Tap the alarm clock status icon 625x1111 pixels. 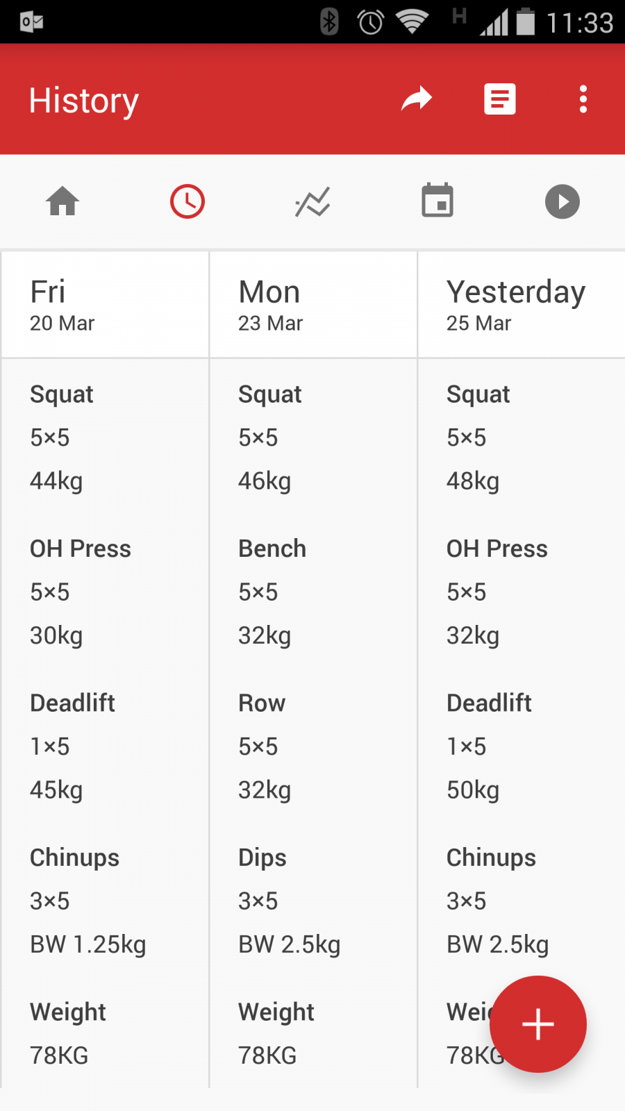point(370,22)
